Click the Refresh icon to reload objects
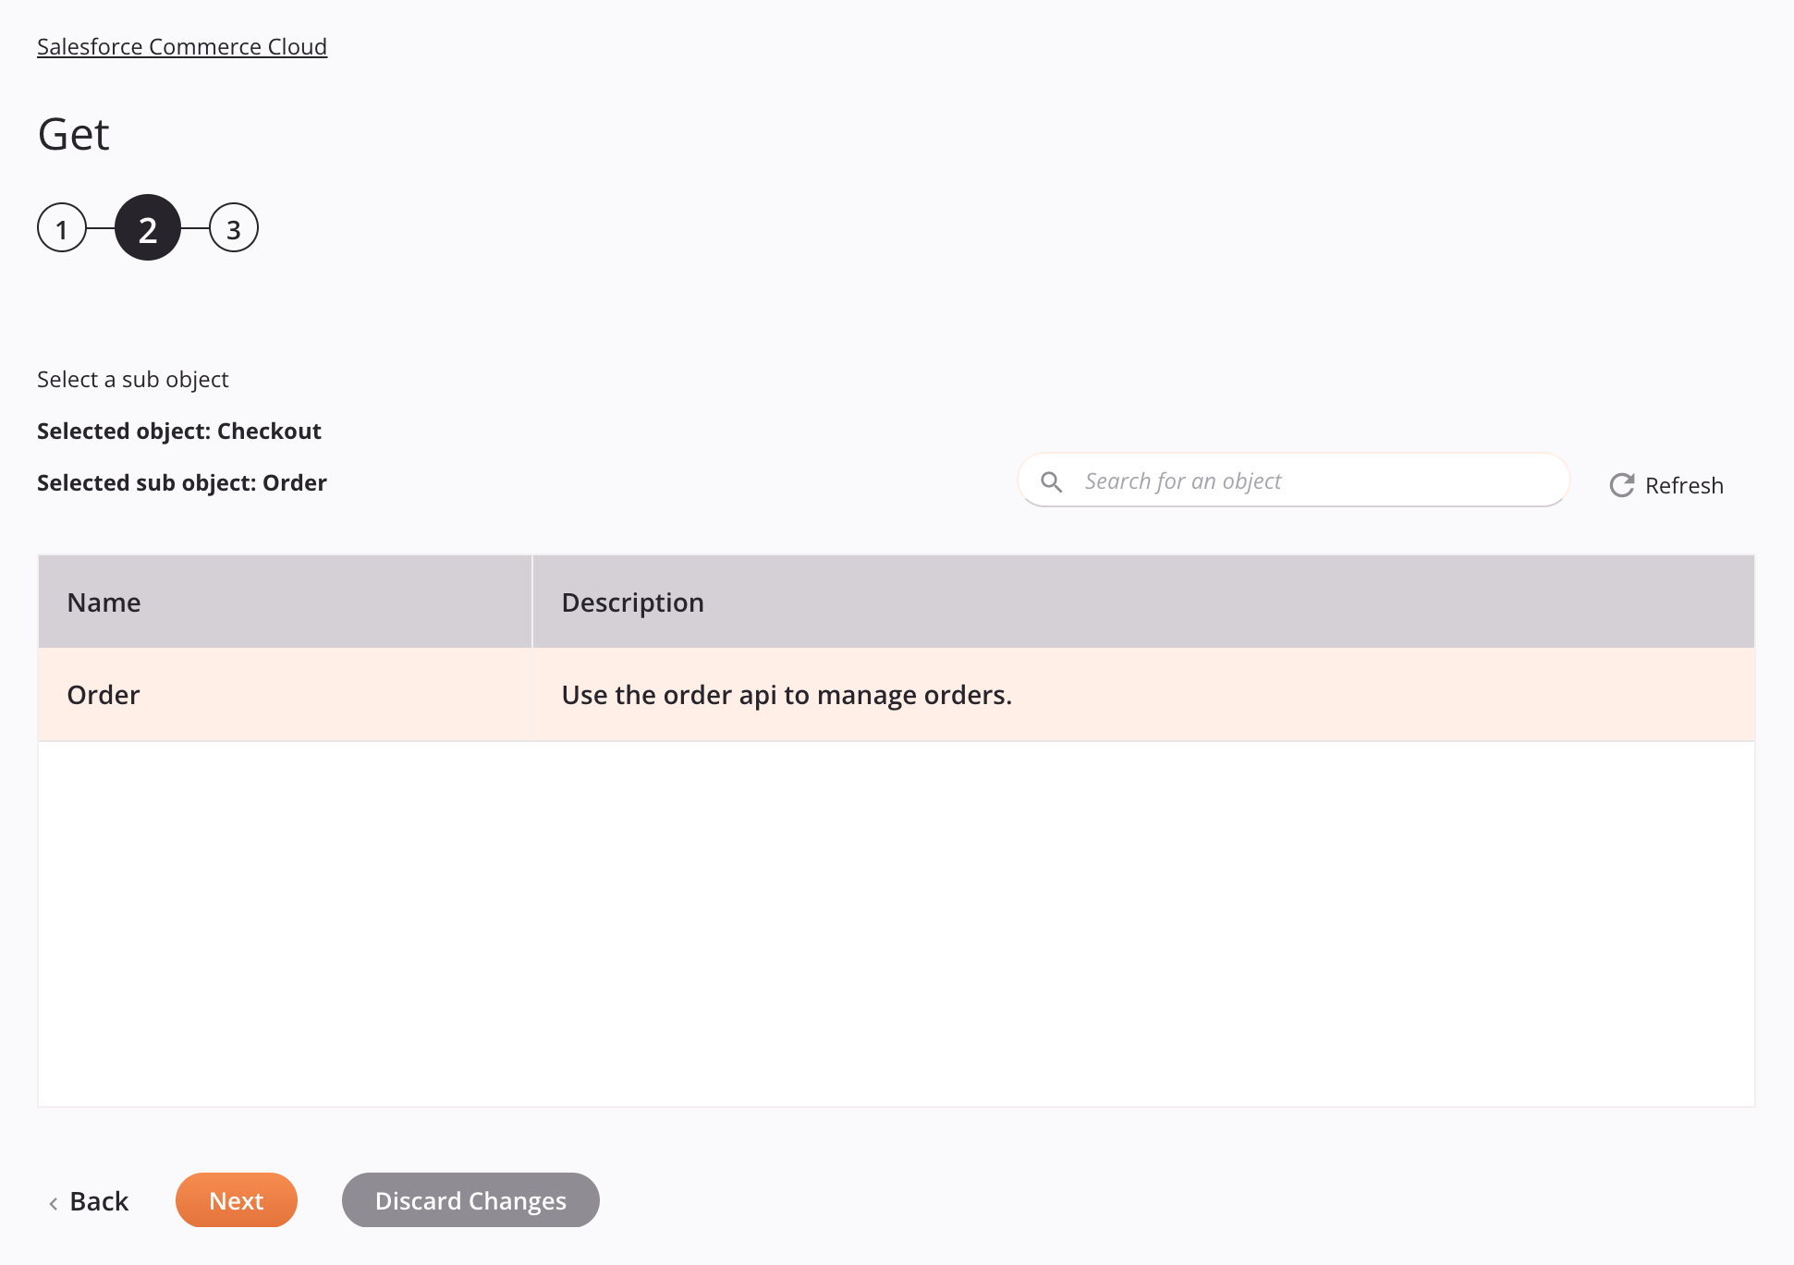The image size is (1794, 1265). point(1621,484)
